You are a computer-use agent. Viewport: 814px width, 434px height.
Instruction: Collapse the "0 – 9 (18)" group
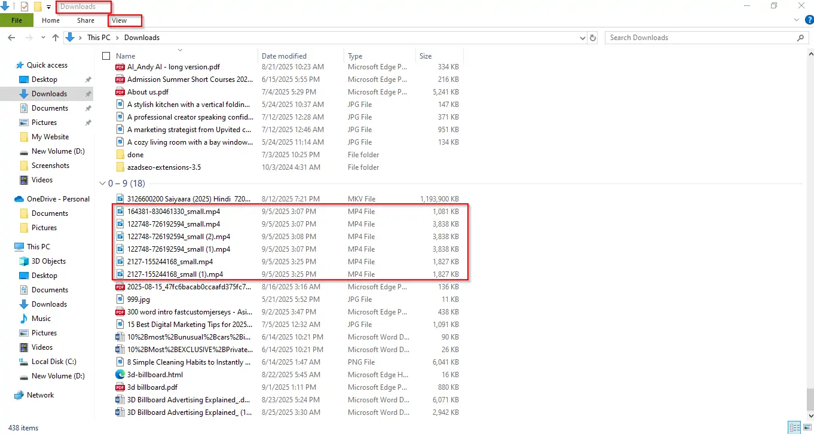pos(102,184)
